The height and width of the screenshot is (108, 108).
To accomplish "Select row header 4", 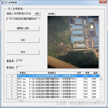I will click(12, 88).
